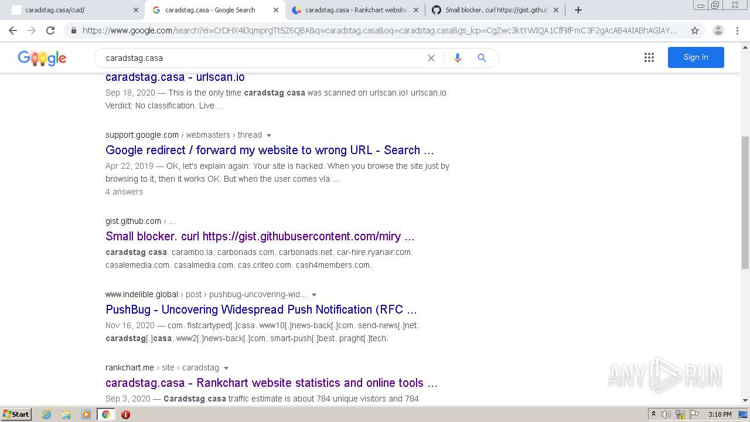The image size is (750, 422).
Task: Click the vertical page scrollbar thumb
Action: tap(745, 202)
